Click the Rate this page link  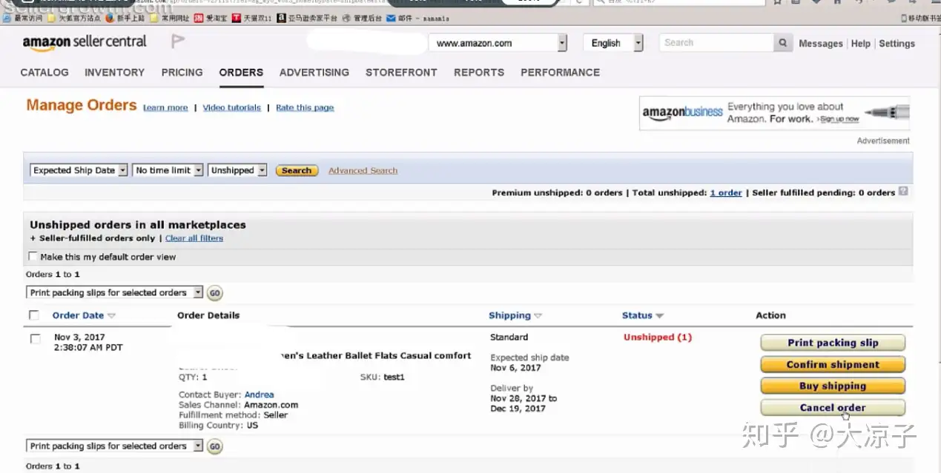tap(305, 107)
